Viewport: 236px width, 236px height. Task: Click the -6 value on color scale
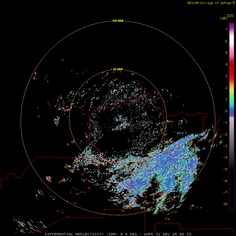[x=225, y=181]
